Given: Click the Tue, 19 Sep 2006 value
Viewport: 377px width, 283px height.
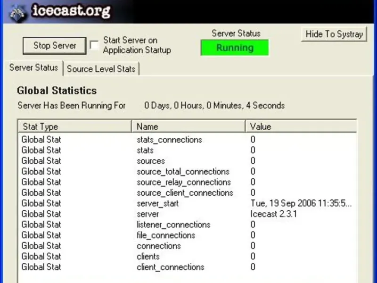Looking at the screenshot, I should click(x=301, y=203).
